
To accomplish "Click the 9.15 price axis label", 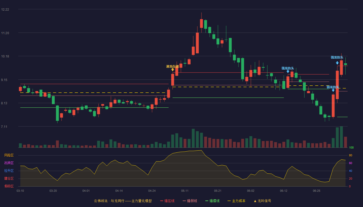I will point(4,80).
